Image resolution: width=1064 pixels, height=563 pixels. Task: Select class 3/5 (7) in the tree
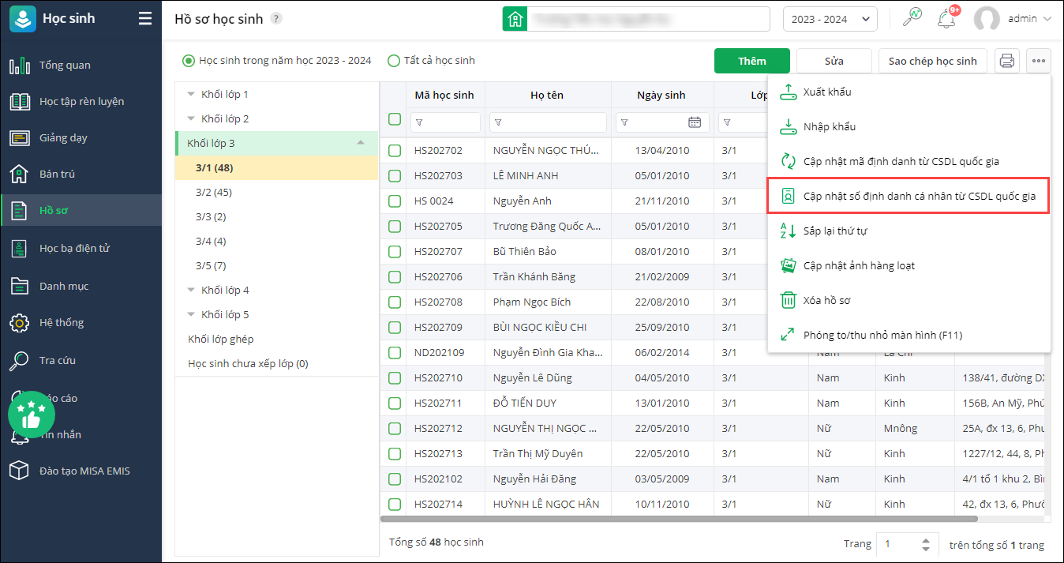[277, 265]
